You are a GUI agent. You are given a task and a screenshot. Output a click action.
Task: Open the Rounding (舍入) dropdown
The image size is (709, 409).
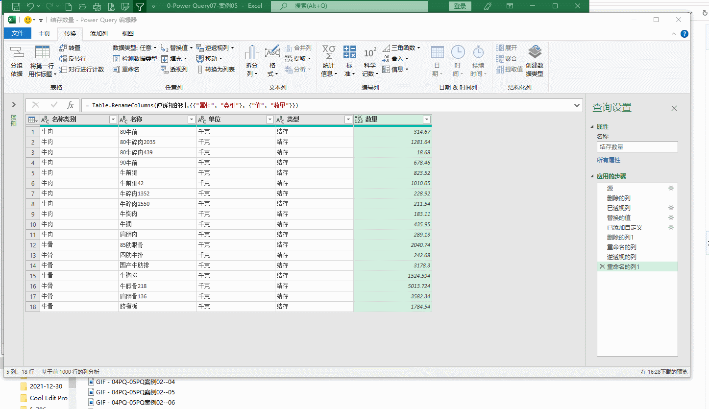point(395,59)
